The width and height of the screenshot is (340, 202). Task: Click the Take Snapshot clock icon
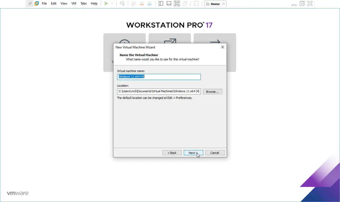(133, 4)
